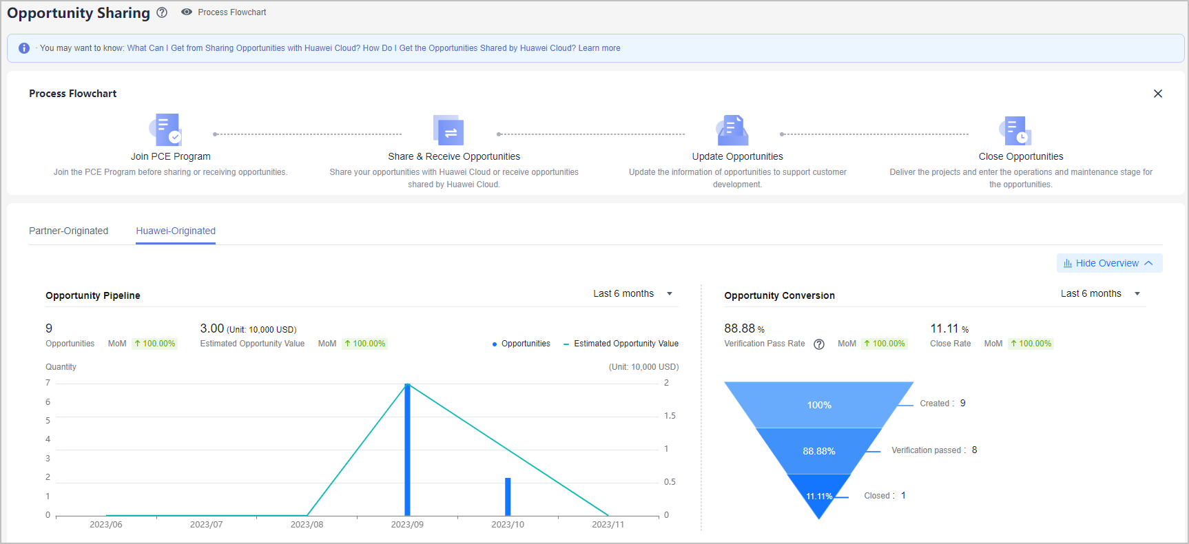Click the Verification Pass Rate help icon
Image resolution: width=1189 pixels, height=544 pixels.
click(x=819, y=344)
